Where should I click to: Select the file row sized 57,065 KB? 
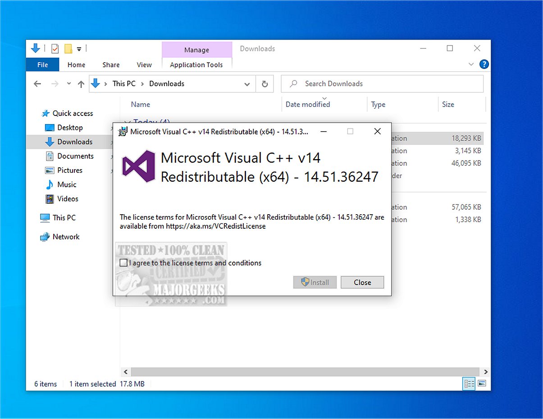437,207
